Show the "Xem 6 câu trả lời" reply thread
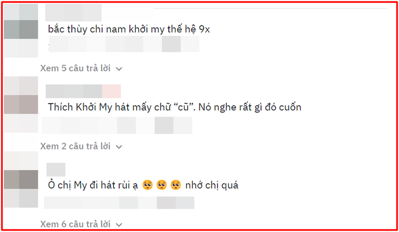 coord(81,224)
